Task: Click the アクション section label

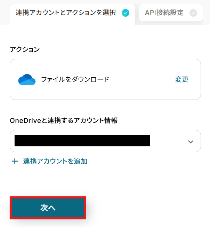Action: [25, 49]
